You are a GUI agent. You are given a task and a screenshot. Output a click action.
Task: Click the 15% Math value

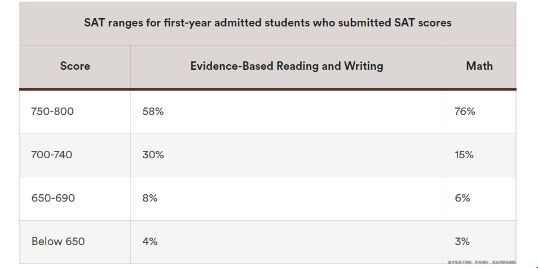[464, 155]
